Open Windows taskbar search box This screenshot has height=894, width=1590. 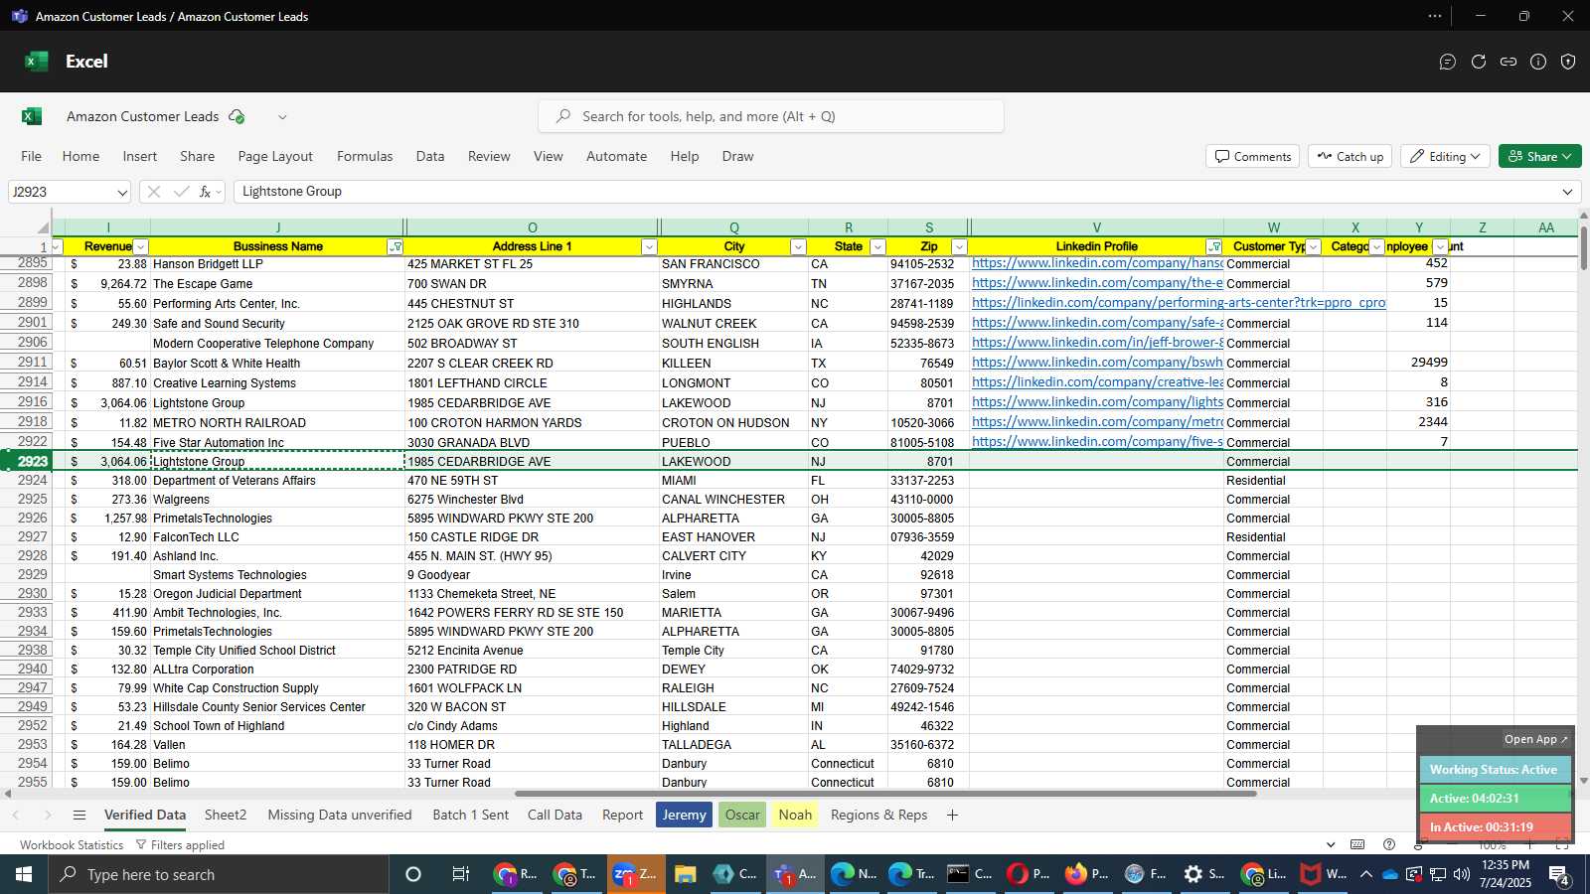click(219, 874)
